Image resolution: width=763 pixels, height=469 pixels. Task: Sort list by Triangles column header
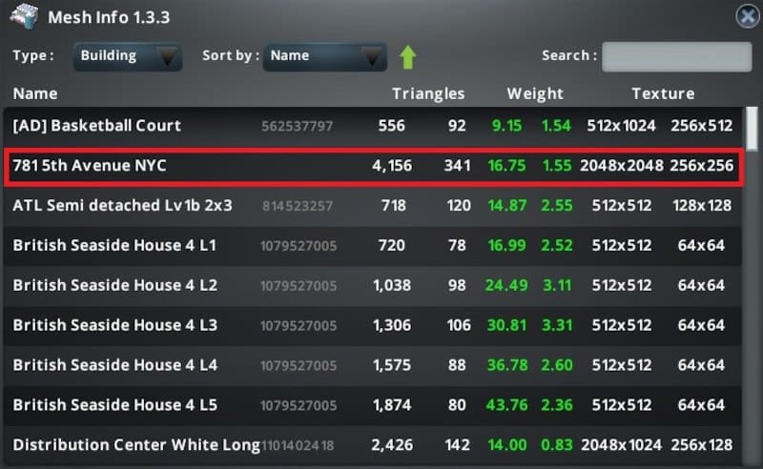428,93
